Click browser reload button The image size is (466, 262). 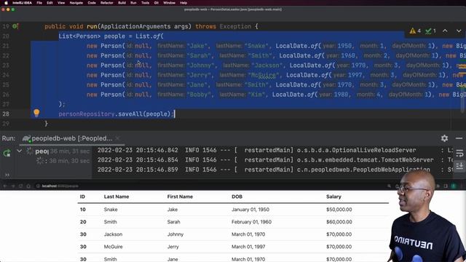tap(20, 186)
